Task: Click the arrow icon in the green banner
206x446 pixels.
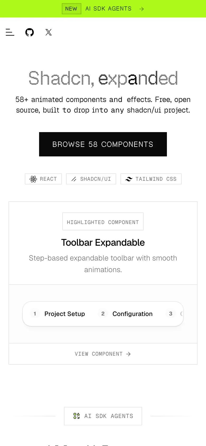Action: click(x=142, y=9)
